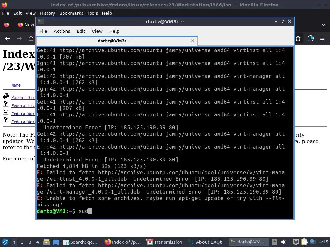Image resolution: width=330 pixels, height=247 pixels.
Task: Switch to Transmission in the taskbar
Action: [x=165, y=242]
